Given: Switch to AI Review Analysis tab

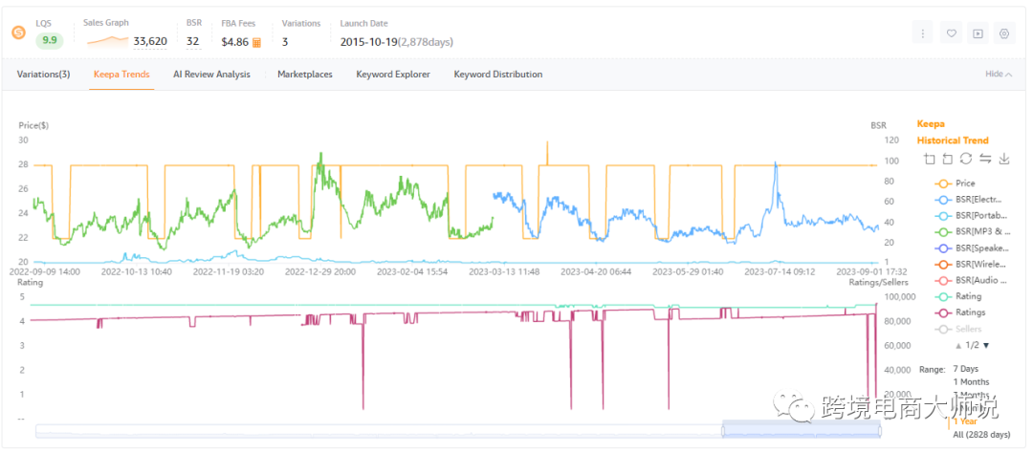Looking at the screenshot, I should (x=211, y=75).
